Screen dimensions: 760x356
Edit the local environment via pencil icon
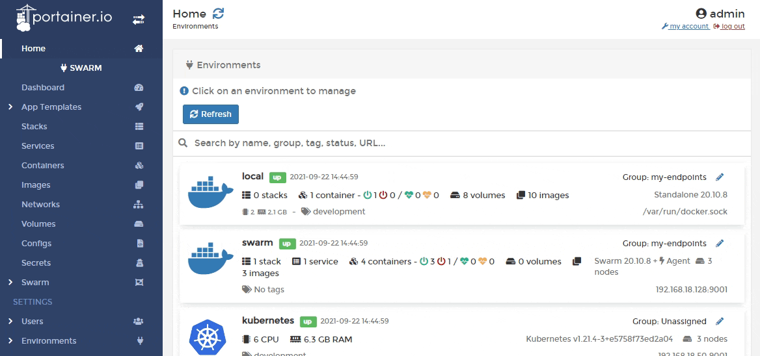pyautogui.click(x=720, y=177)
